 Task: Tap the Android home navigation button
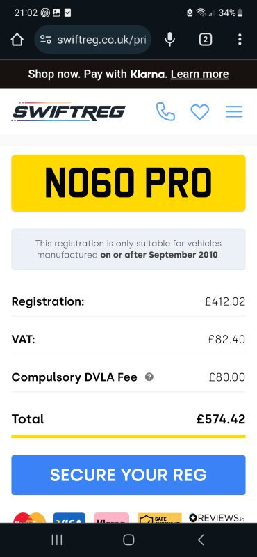(x=128, y=540)
